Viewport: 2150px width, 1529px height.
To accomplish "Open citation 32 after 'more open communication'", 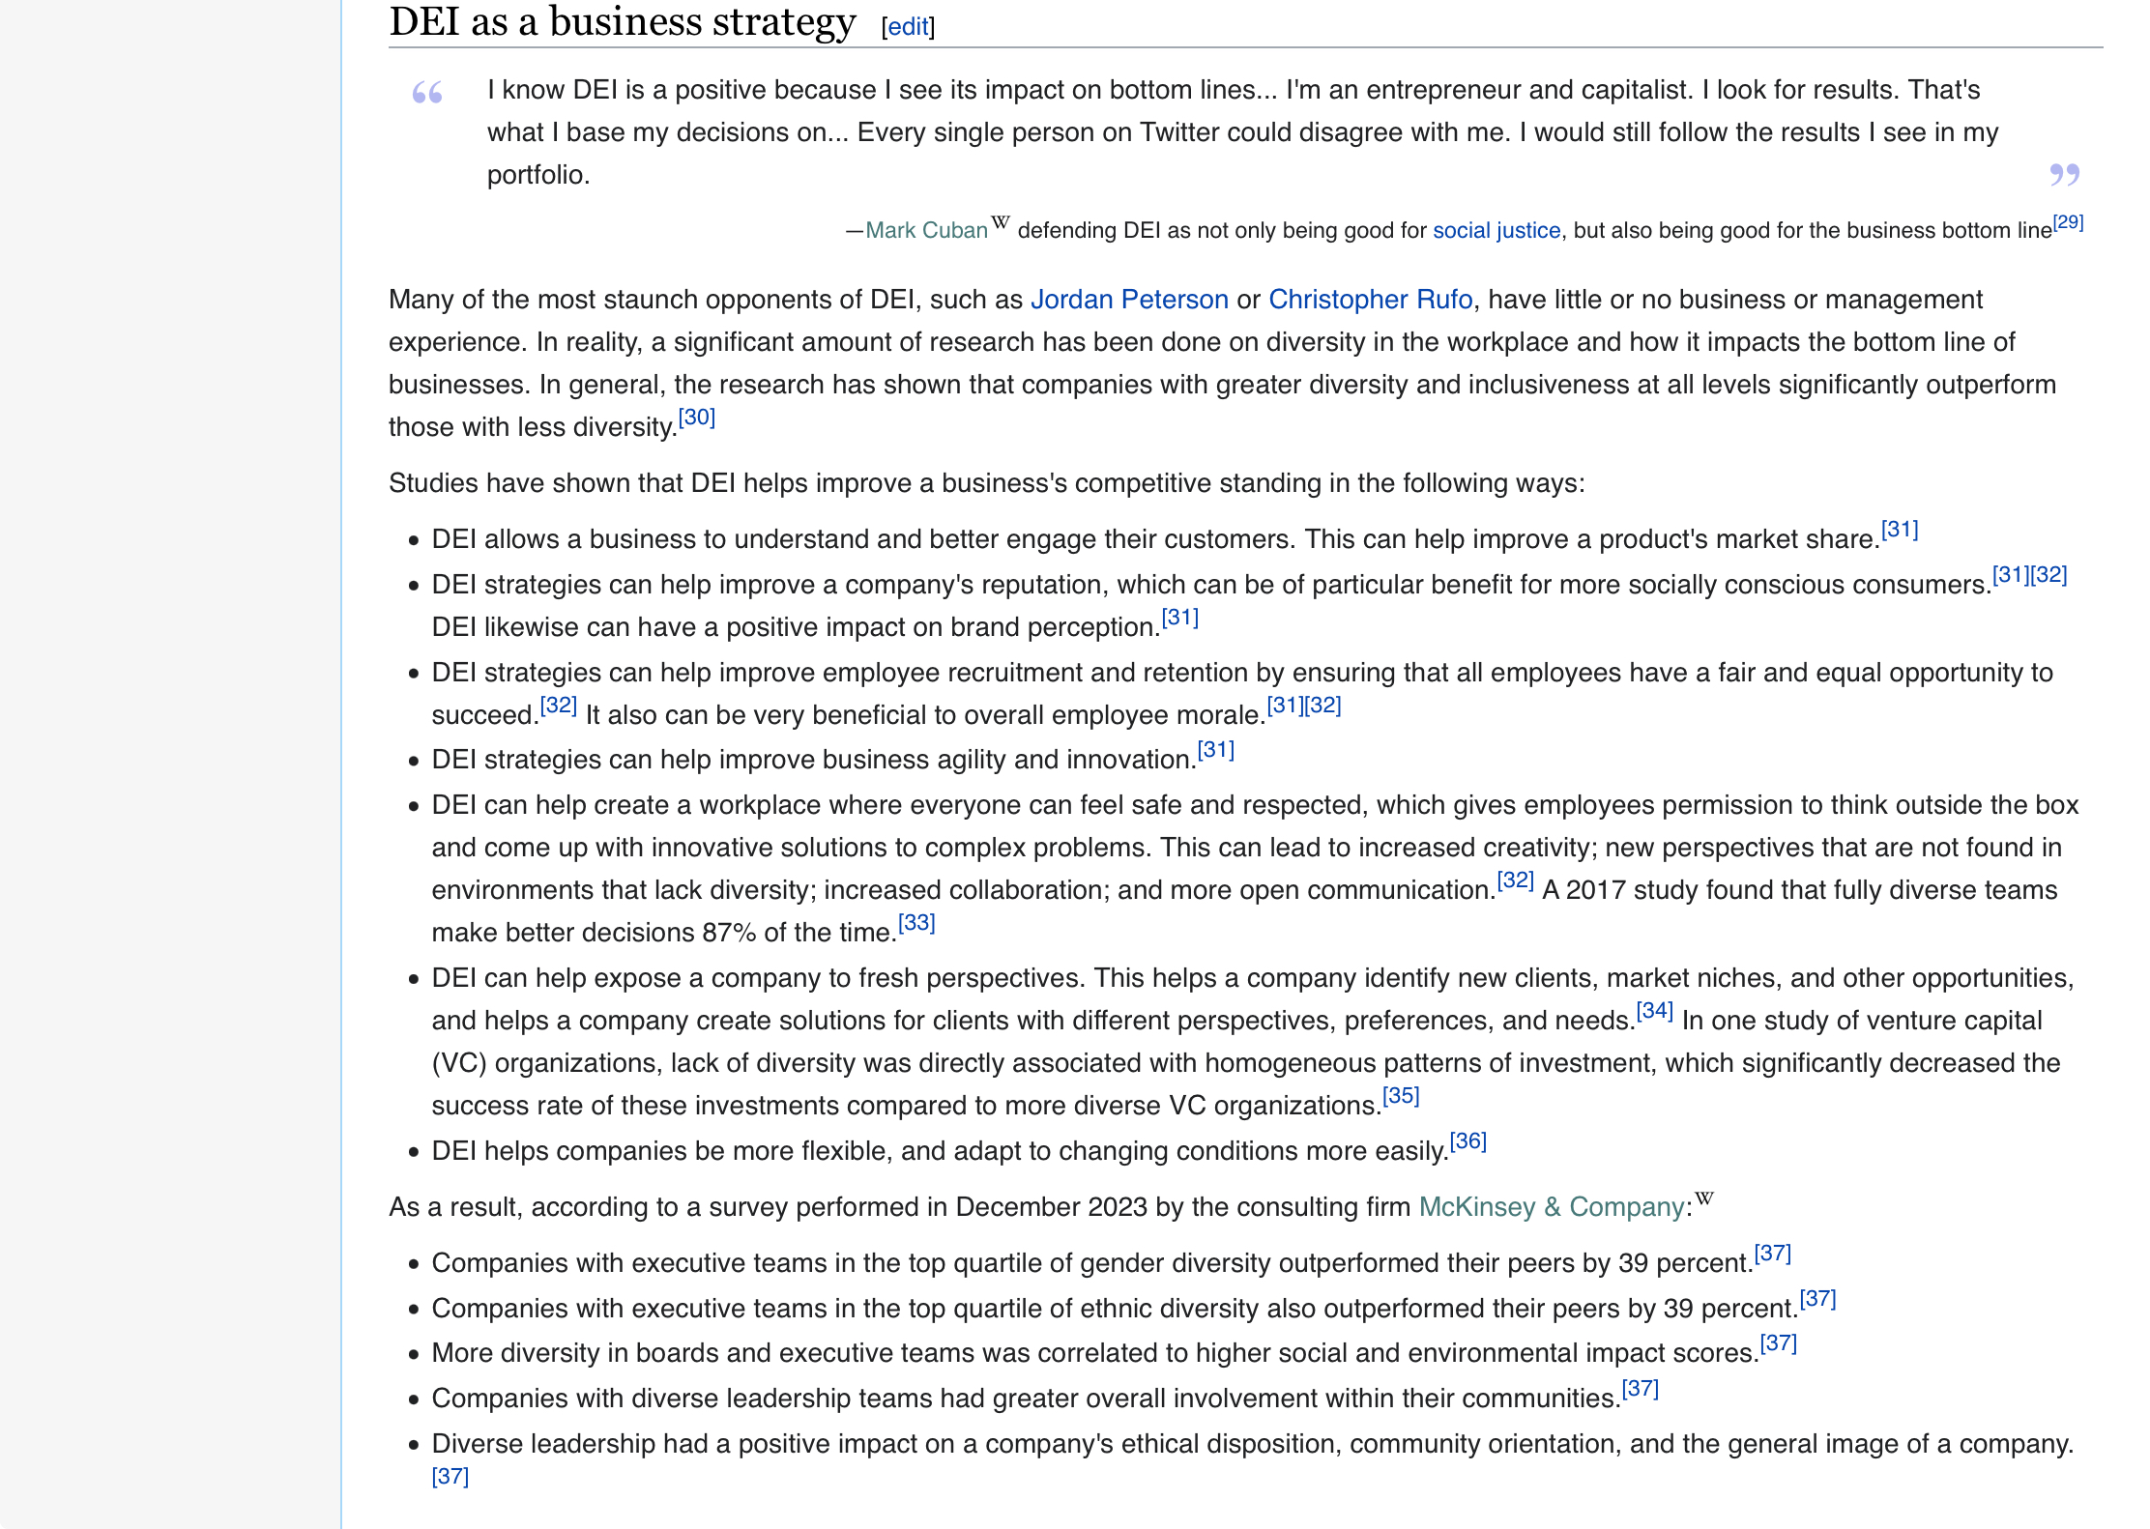I will pyautogui.click(x=1516, y=880).
